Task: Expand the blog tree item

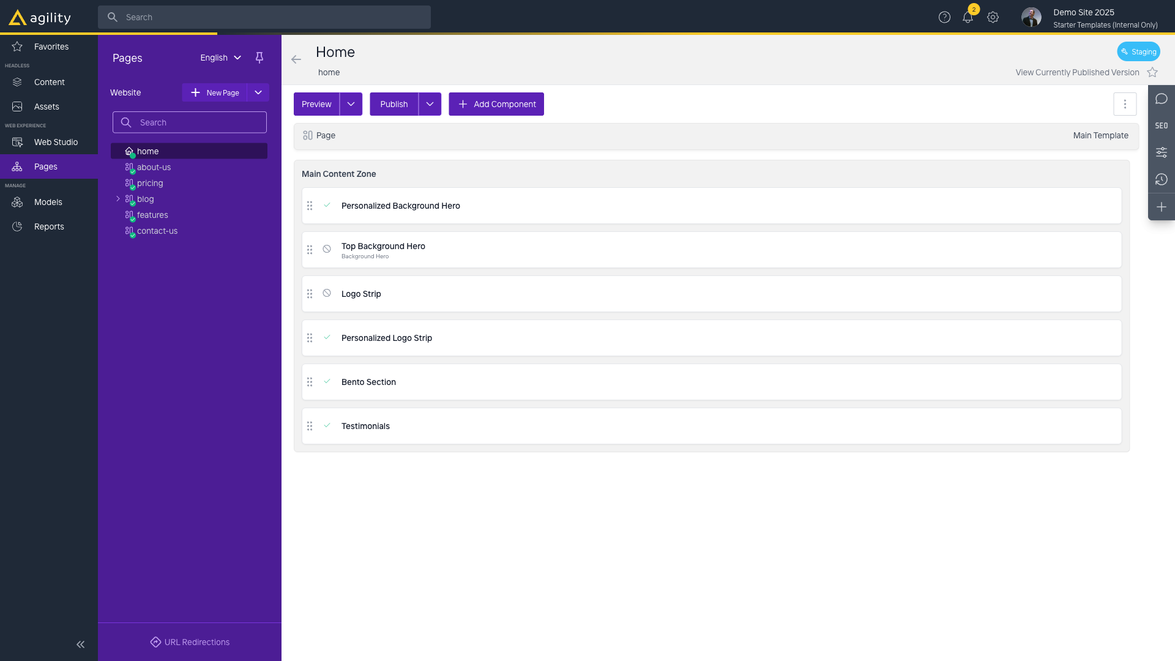Action: [118, 199]
